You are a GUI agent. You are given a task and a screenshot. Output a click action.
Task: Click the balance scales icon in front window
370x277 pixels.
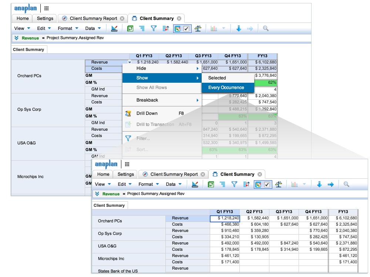279,184
